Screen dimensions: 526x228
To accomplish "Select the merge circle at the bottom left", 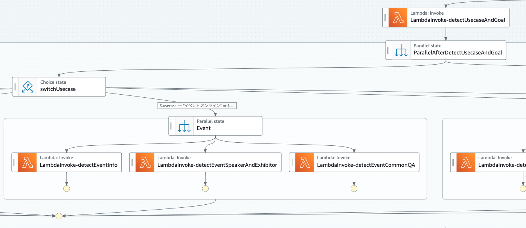I will coord(59,216).
